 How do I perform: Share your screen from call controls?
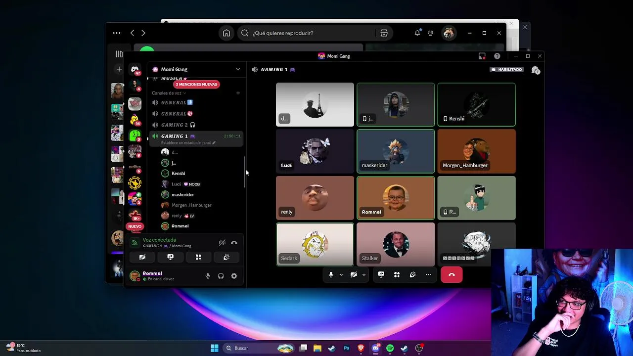(381, 274)
